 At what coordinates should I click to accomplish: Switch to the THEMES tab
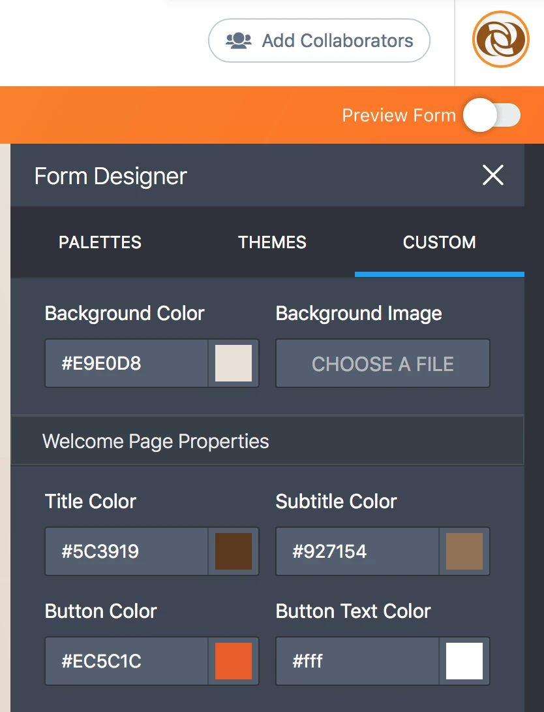pyautogui.click(x=272, y=242)
